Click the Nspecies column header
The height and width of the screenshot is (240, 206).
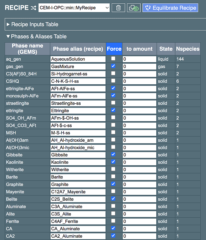coord(188,49)
